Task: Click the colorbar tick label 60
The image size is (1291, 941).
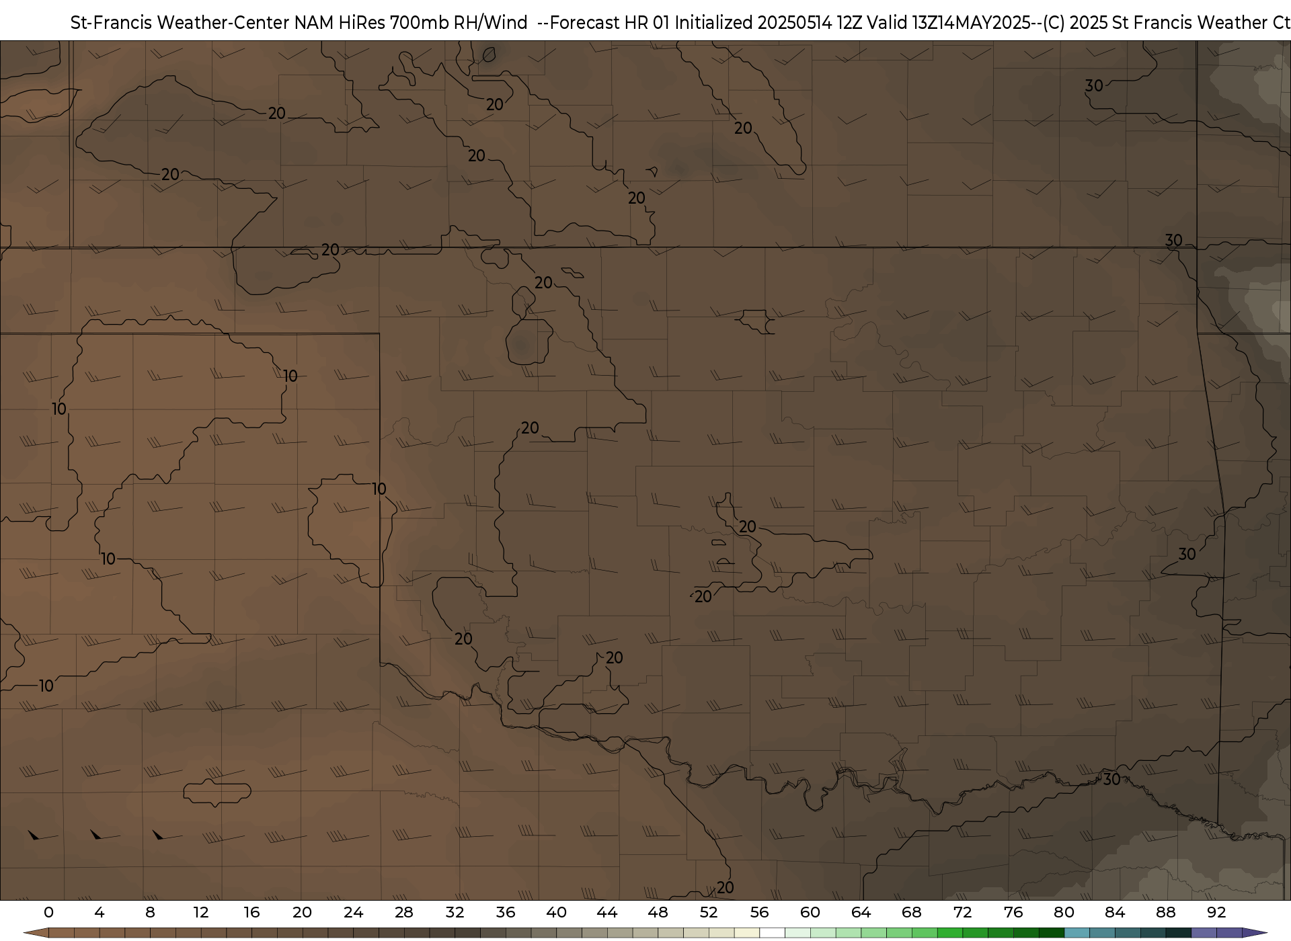Action: [810, 913]
